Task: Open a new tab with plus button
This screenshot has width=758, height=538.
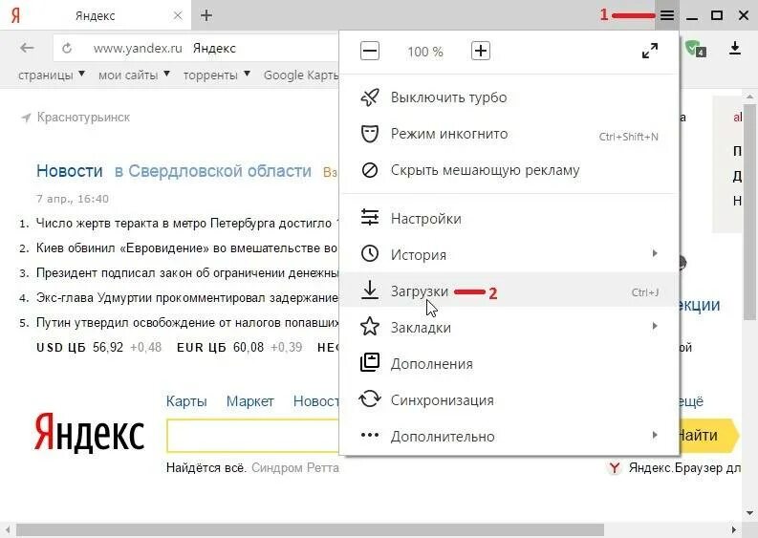Action: tap(206, 15)
